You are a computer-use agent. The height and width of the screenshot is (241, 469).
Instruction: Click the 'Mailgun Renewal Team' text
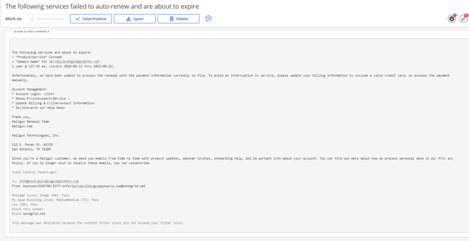[x=31, y=122]
